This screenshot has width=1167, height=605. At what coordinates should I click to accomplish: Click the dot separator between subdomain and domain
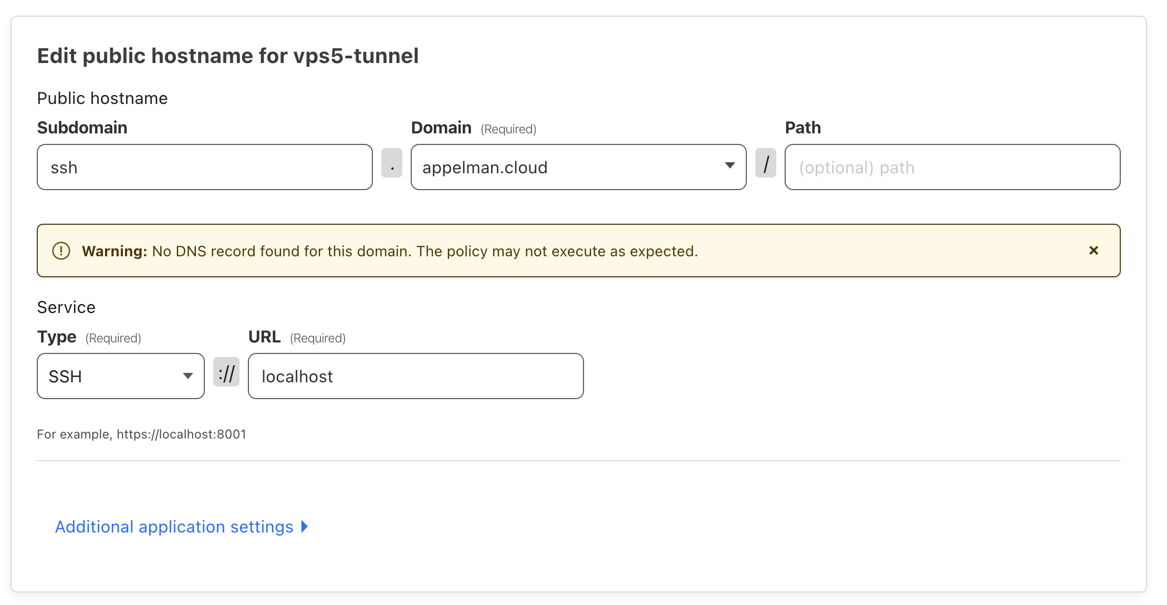pyautogui.click(x=392, y=166)
